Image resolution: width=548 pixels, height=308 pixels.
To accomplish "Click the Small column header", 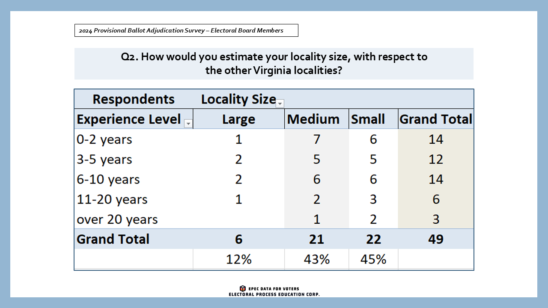I will coord(373,119).
